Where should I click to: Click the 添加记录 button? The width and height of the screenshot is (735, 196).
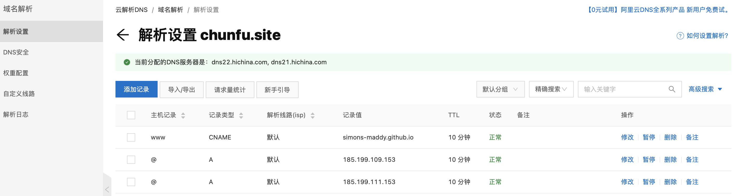point(136,89)
